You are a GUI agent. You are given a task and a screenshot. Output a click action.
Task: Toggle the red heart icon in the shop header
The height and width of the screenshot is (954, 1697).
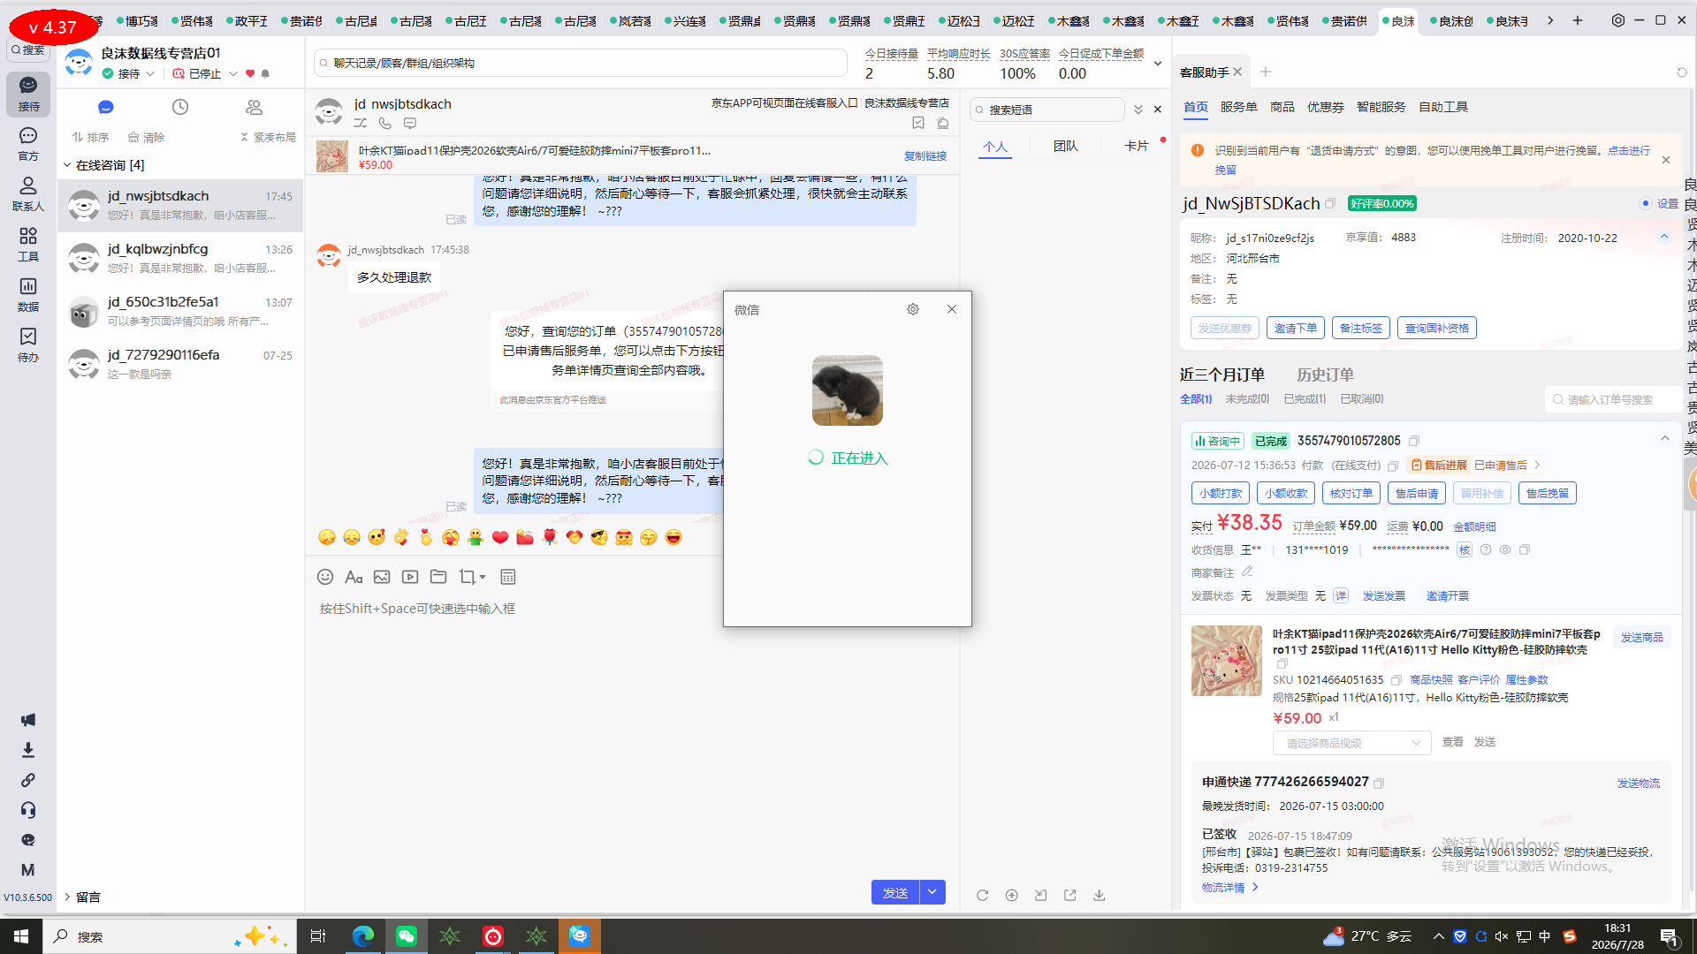250,74
